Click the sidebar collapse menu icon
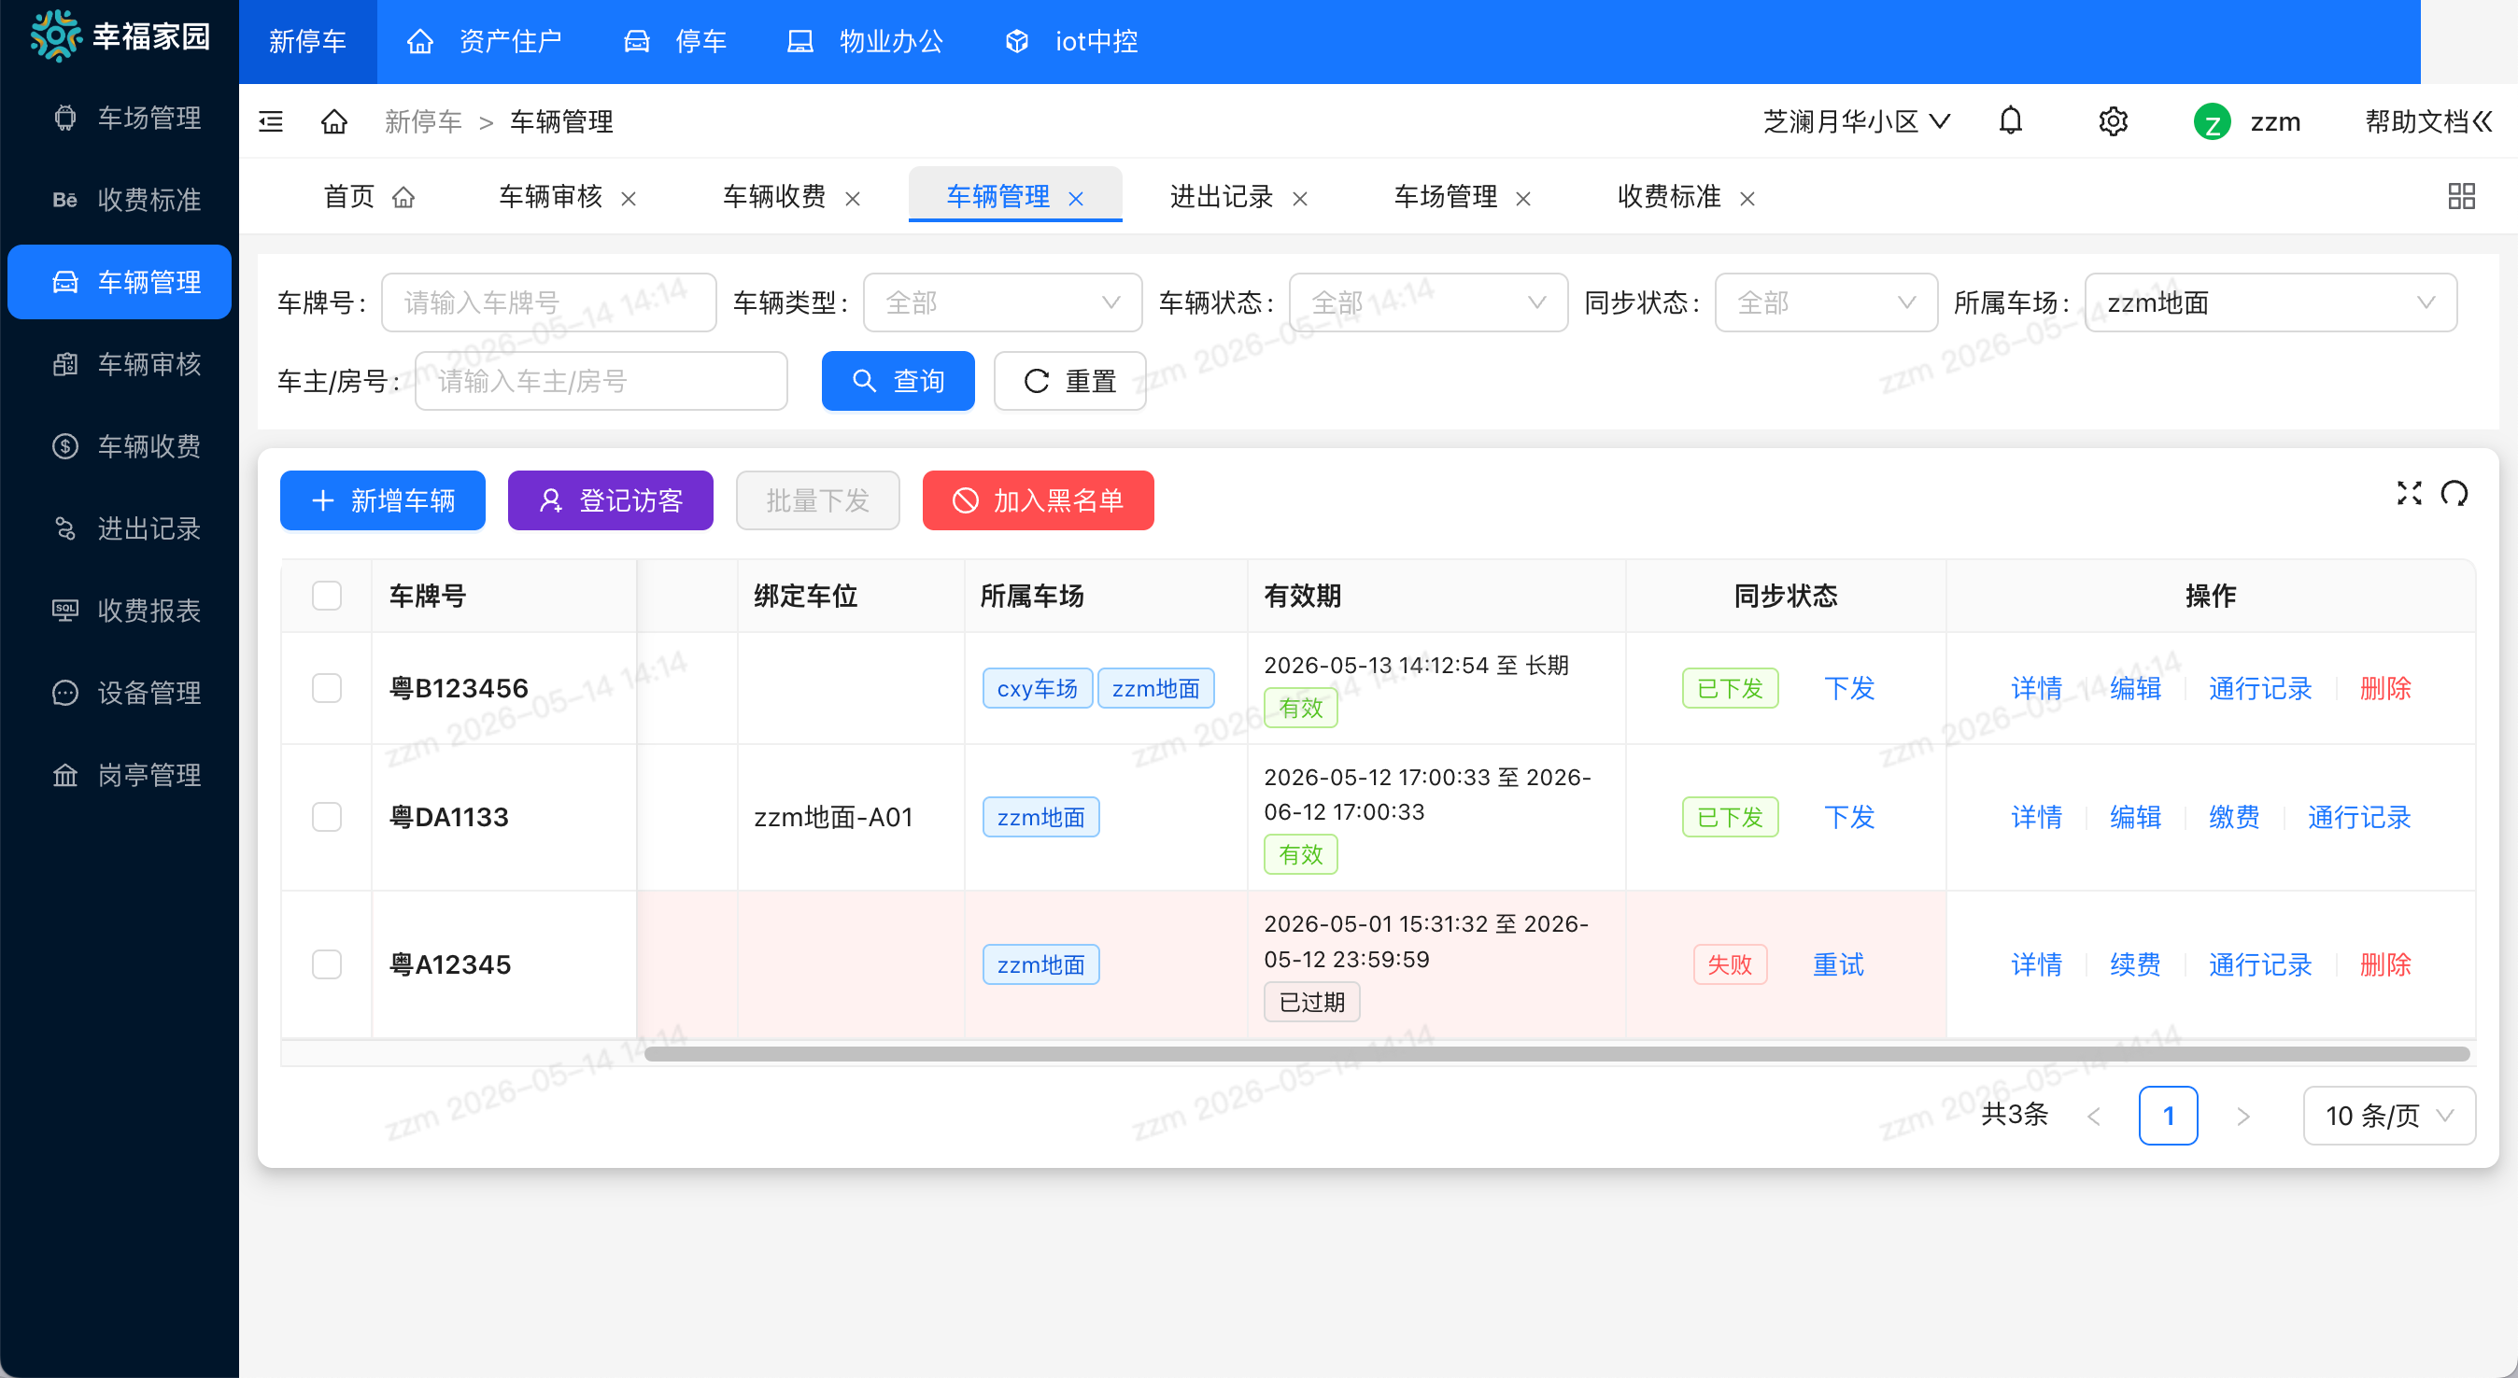The image size is (2518, 1378). click(271, 121)
